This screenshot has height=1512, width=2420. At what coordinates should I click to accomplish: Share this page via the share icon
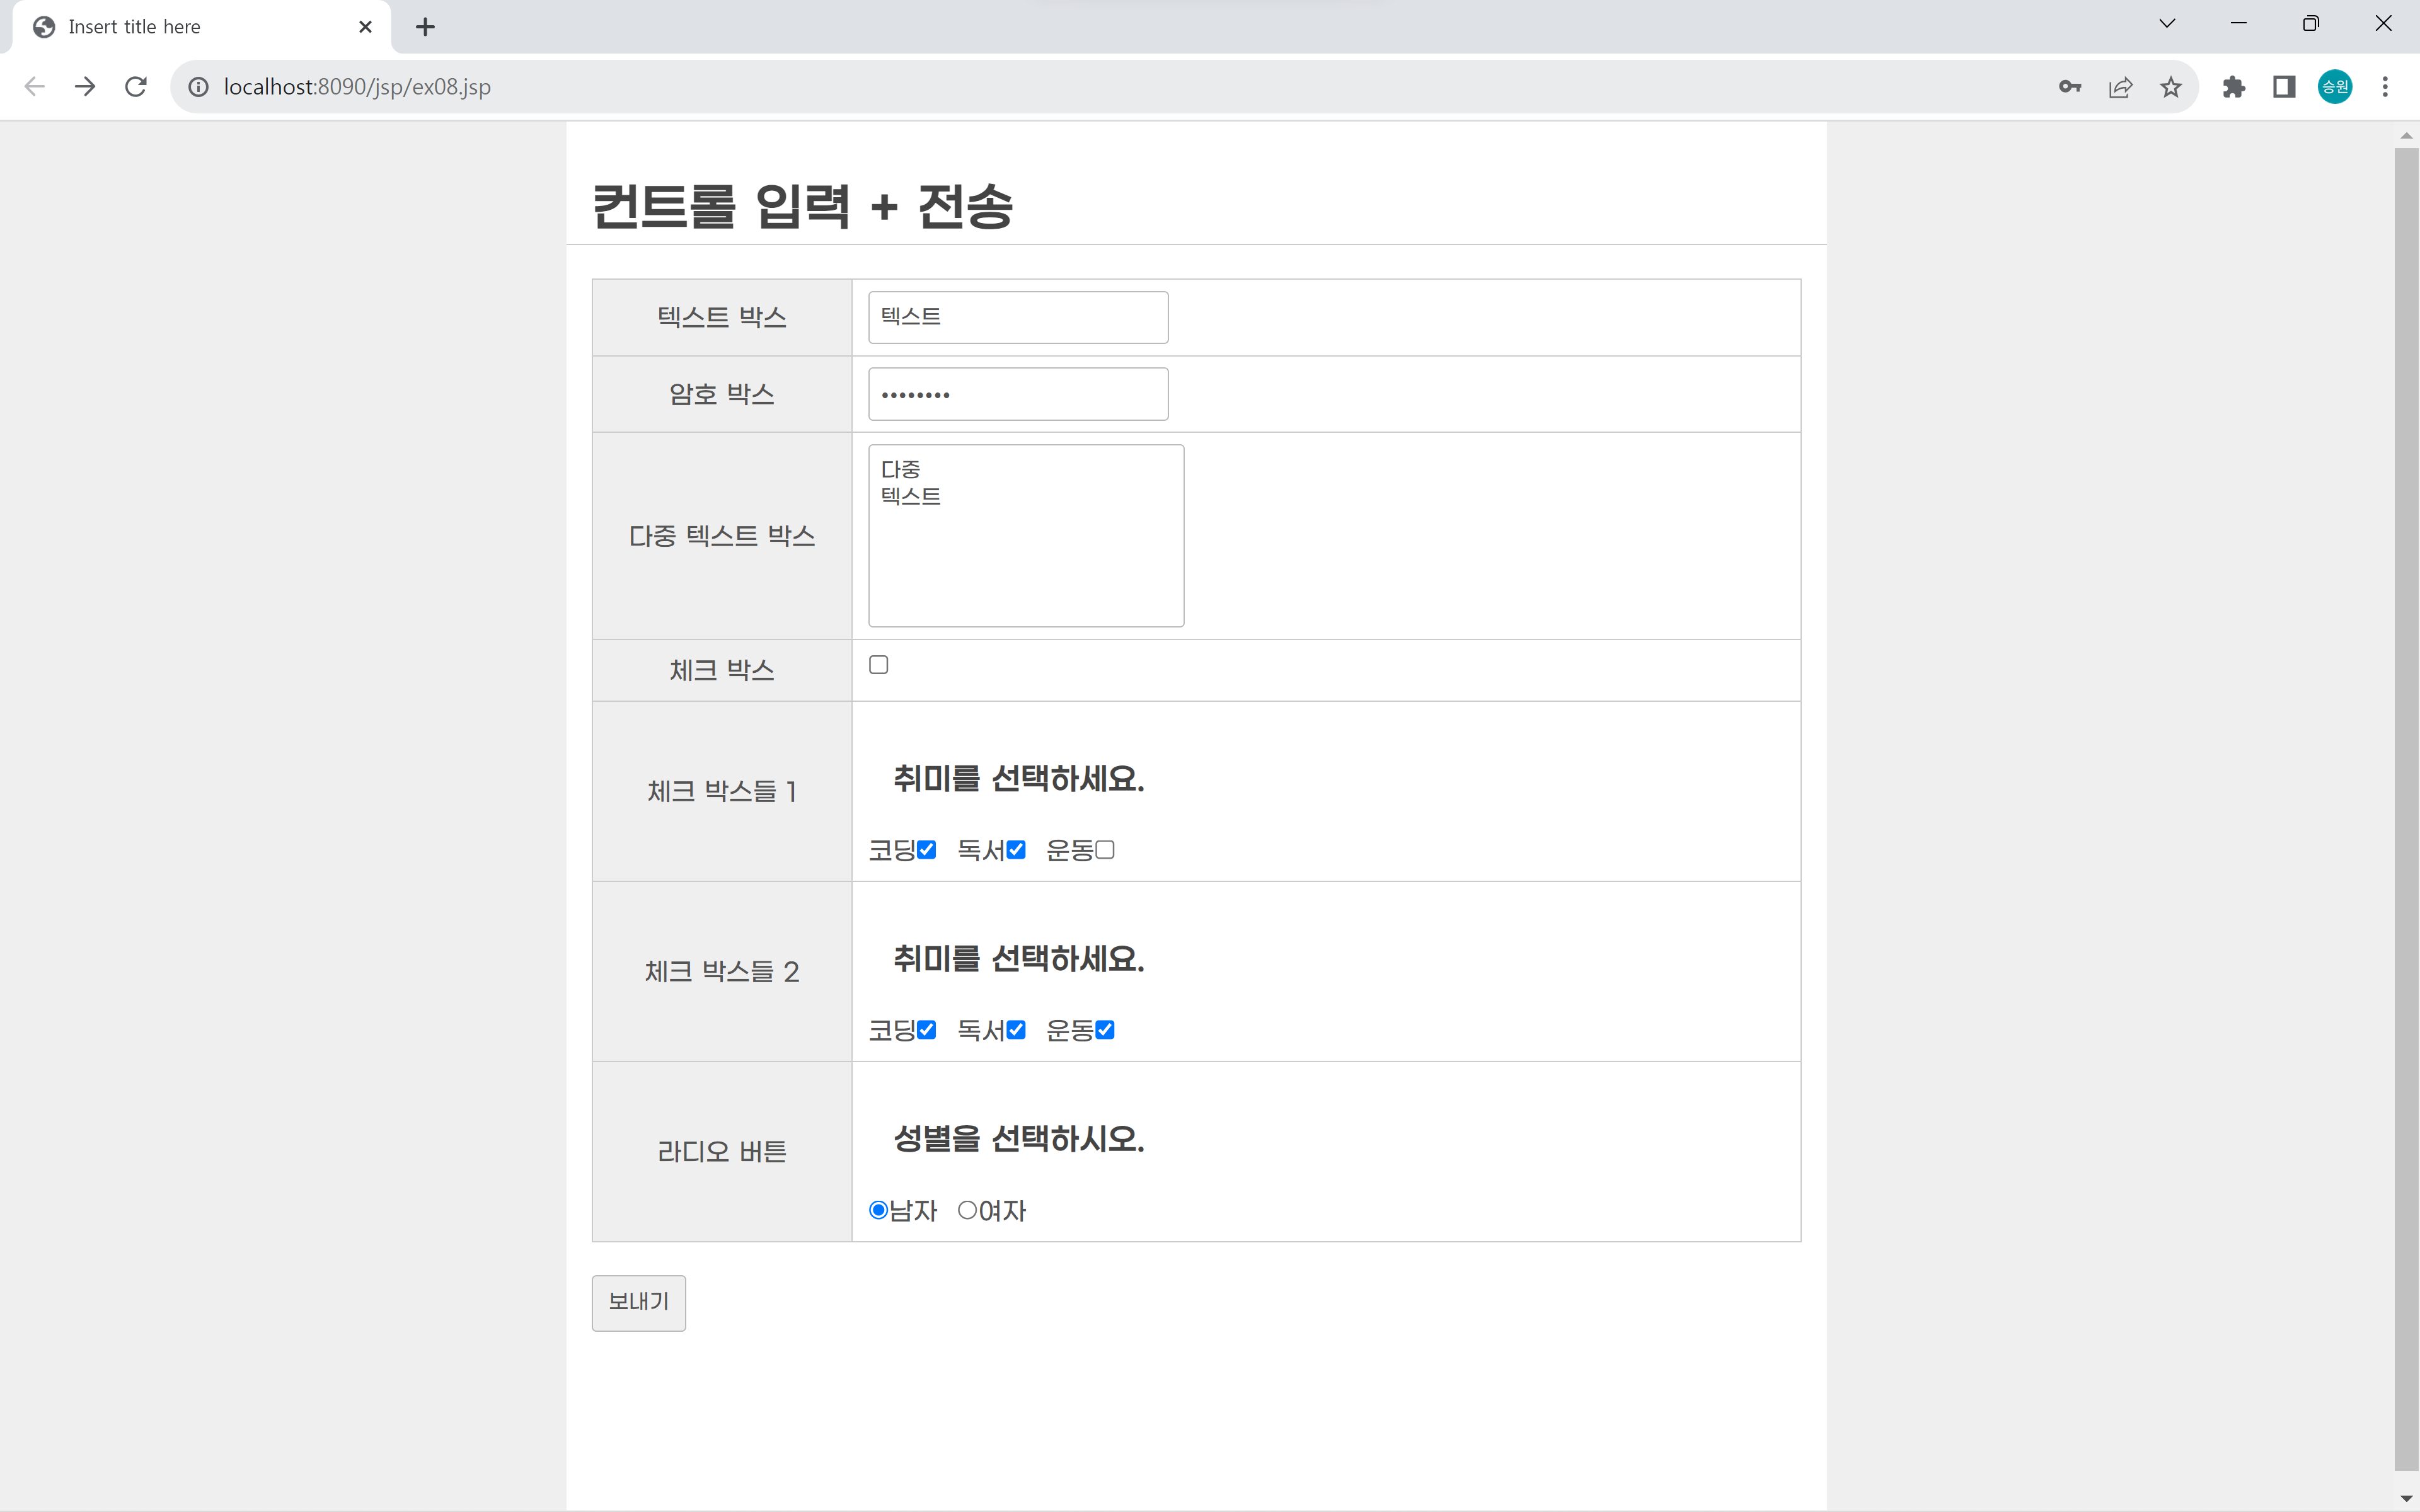(x=2120, y=87)
